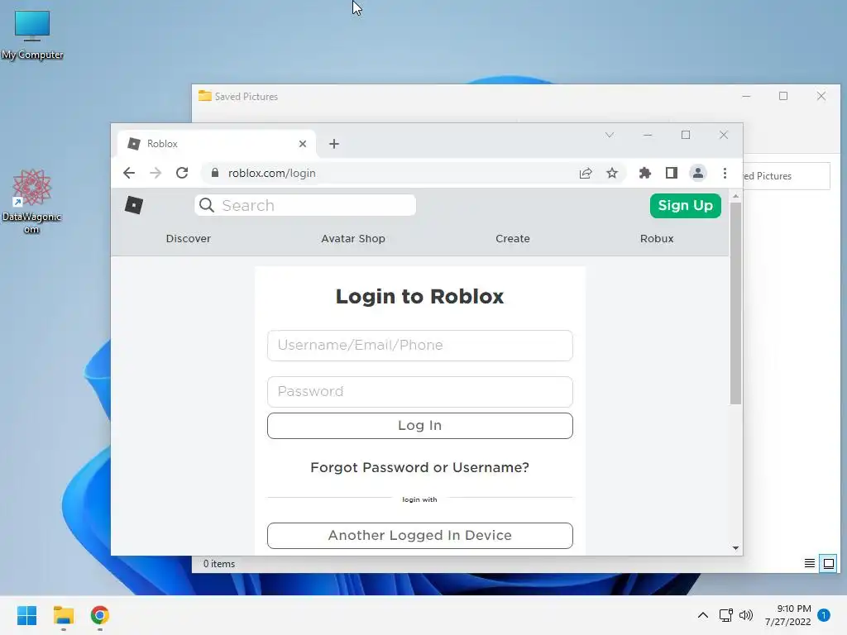Click the forward navigation arrow in Chrome
This screenshot has width=847, height=635.
[x=156, y=173]
